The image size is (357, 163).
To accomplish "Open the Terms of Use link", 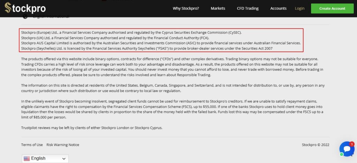I will click(32, 145).
